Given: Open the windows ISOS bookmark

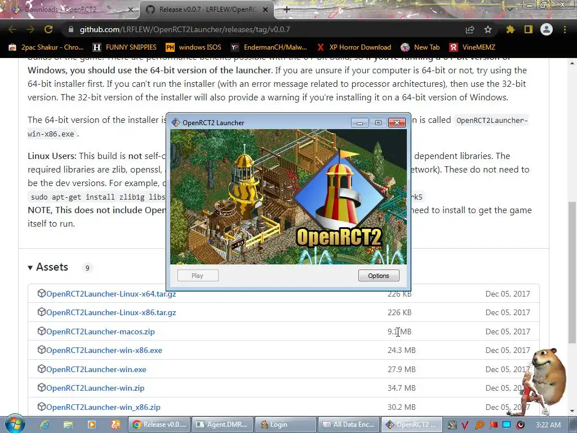Looking at the screenshot, I should 194,47.
